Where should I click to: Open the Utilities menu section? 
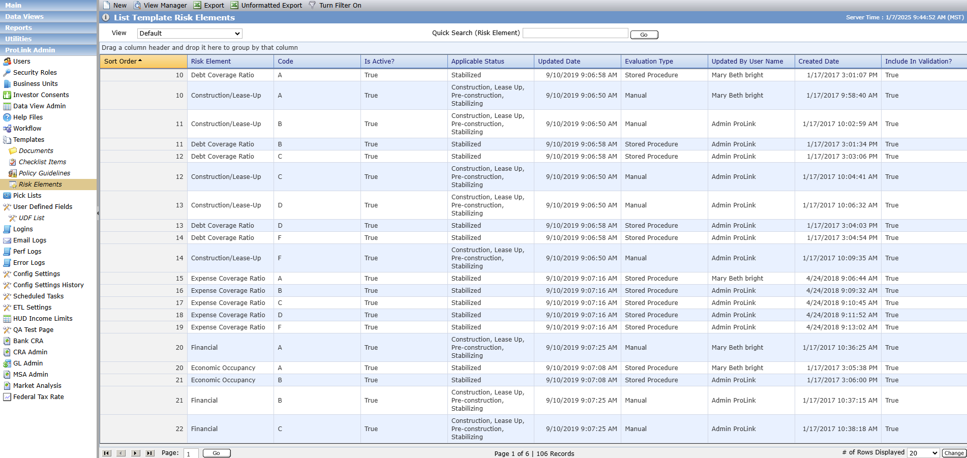[48, 39]
